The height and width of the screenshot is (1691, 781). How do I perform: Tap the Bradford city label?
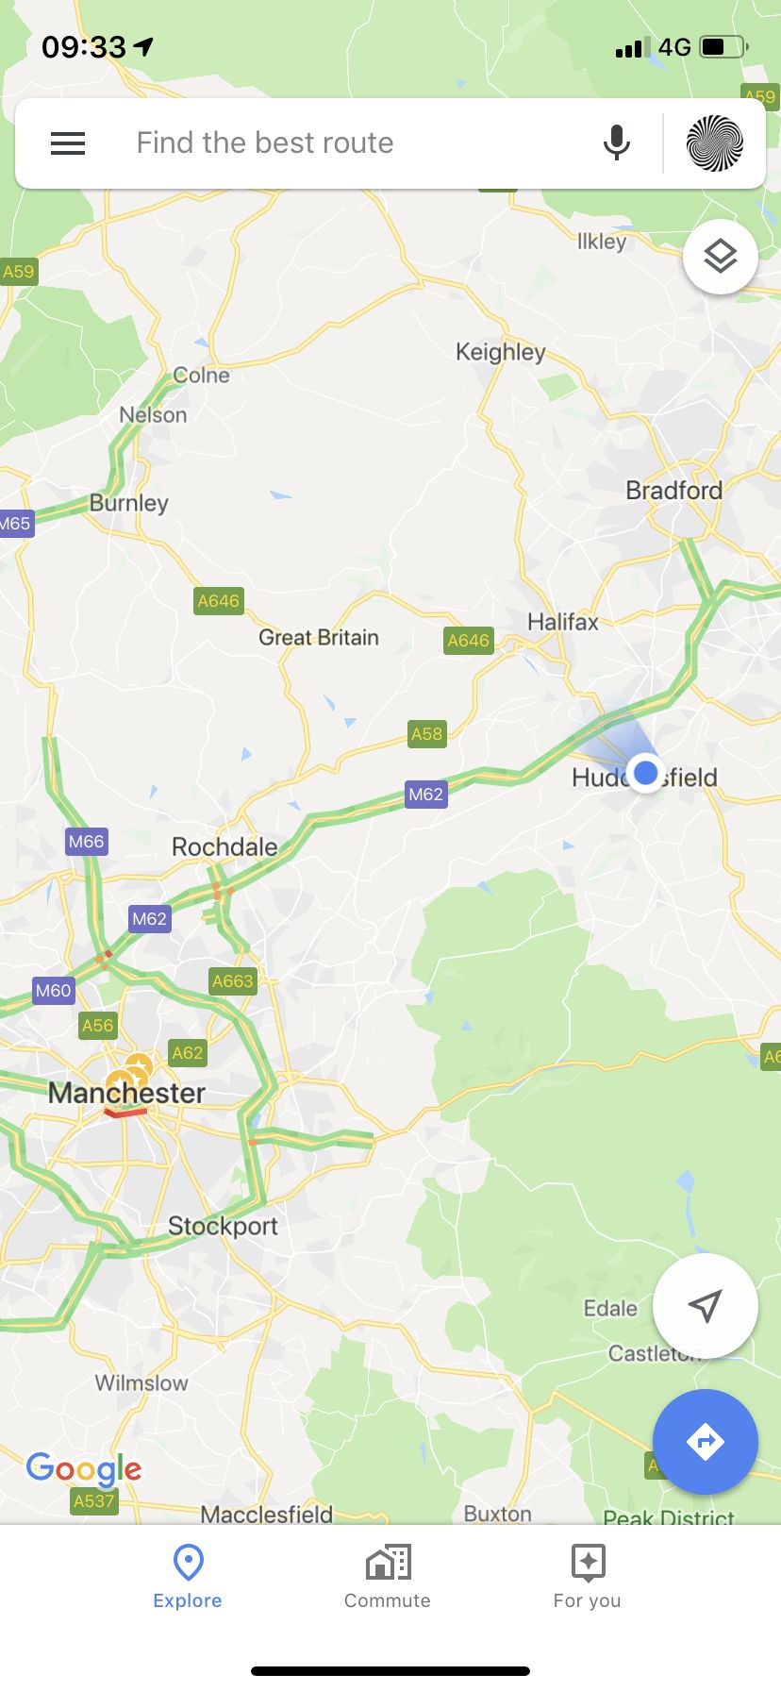pos(674,490)
